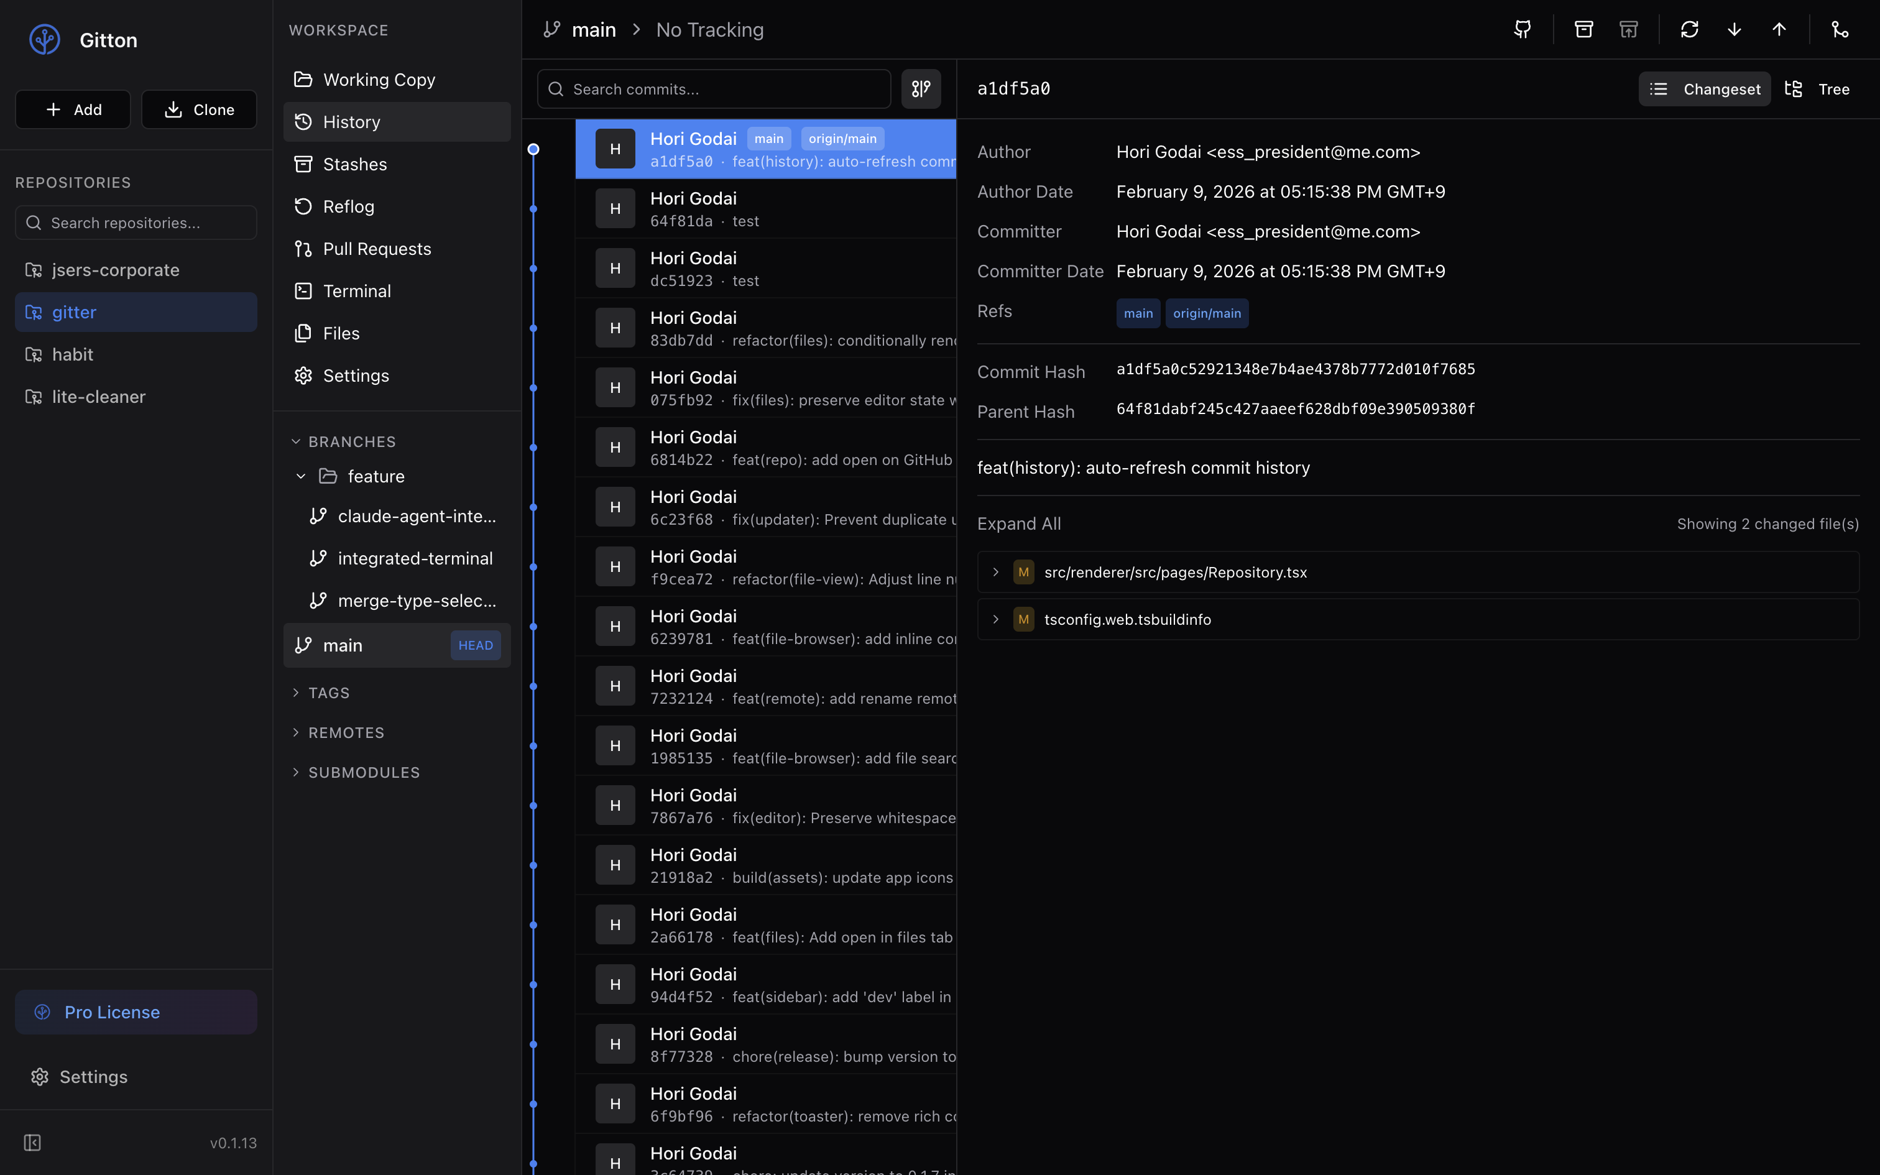Image resolution: width=1880 pixels, height=1175 pixels.
Task: Click the merge branch icon at top right
Action: (x=1840, y=30)
